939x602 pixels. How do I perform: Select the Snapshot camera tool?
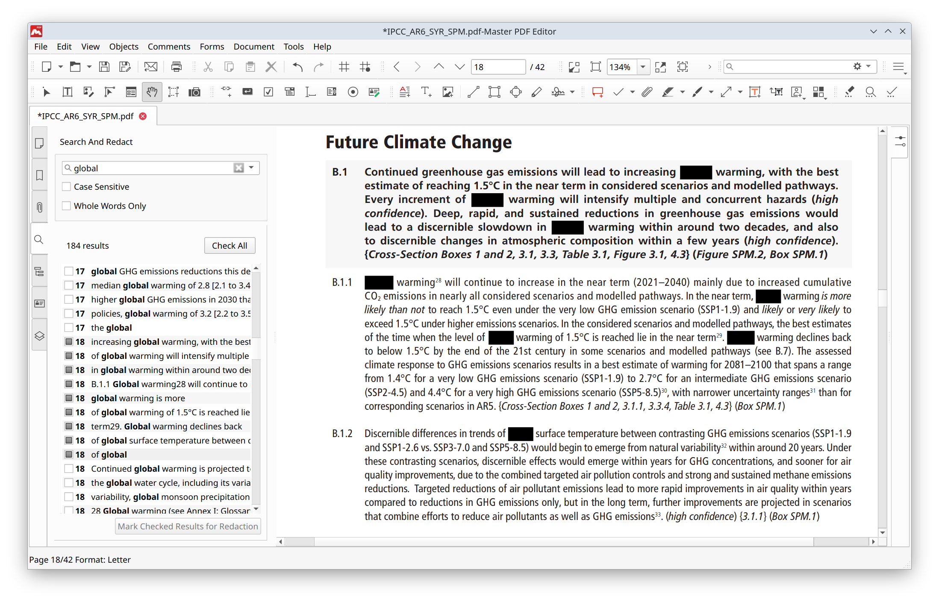pyautogui.click(x=194, y=91)
